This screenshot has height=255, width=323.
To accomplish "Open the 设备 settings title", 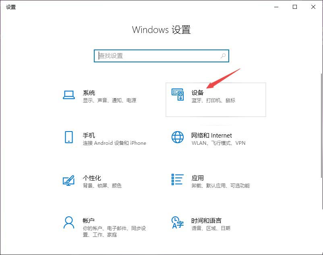I will (197, 93).
